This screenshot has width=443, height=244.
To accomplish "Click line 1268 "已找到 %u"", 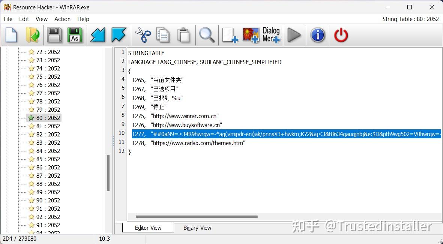I will [x=158, y=98].
